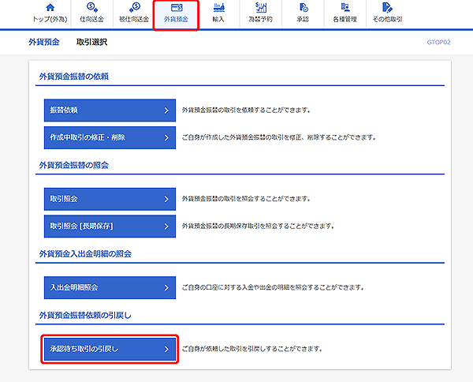Click the 外貨預金 passbook icon
This screenshot has height=382, width=473.
point(176,7)
